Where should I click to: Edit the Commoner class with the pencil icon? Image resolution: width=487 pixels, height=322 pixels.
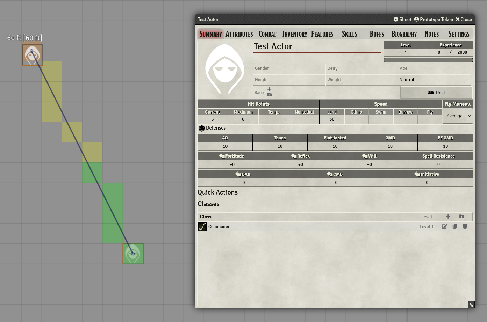click(444, 226)
